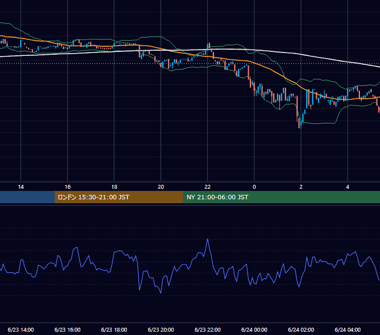
Task: Click the 6/23 14:00 time label
Action: pyautogui.click(x=21, y=329)
